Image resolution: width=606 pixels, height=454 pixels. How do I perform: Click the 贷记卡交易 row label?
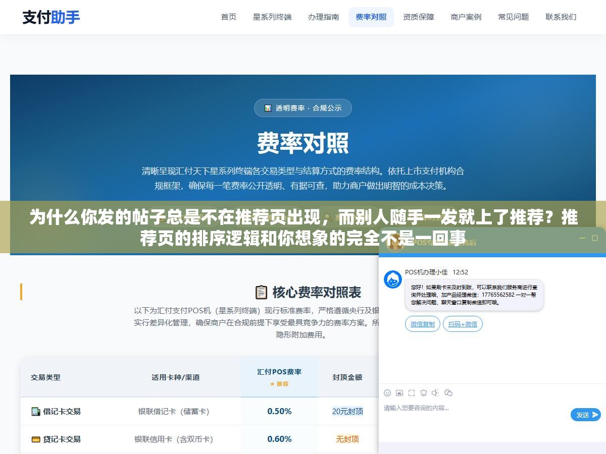62,439
